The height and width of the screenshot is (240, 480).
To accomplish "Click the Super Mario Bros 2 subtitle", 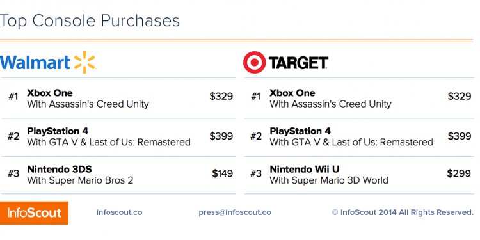I will pyautogui.click(x=80, y=180).
